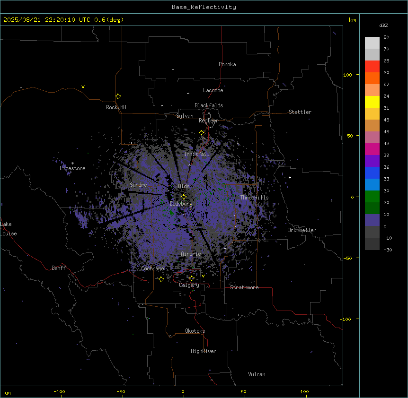Select the magenta 39-42 dBZ swatch
The width and height of the screenshot is (408, 398).
(x=372, y=149)
